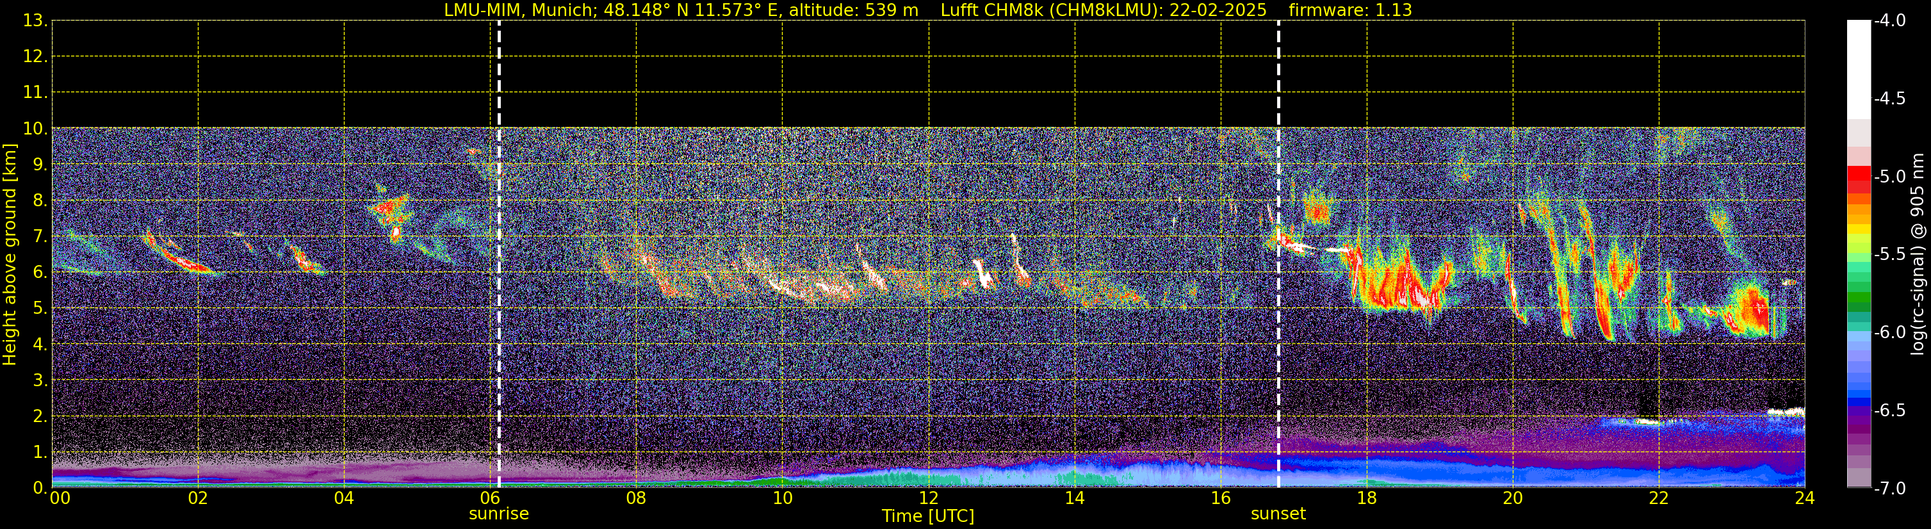Click the '0.' height axis tick label

(x=40, y=488)
